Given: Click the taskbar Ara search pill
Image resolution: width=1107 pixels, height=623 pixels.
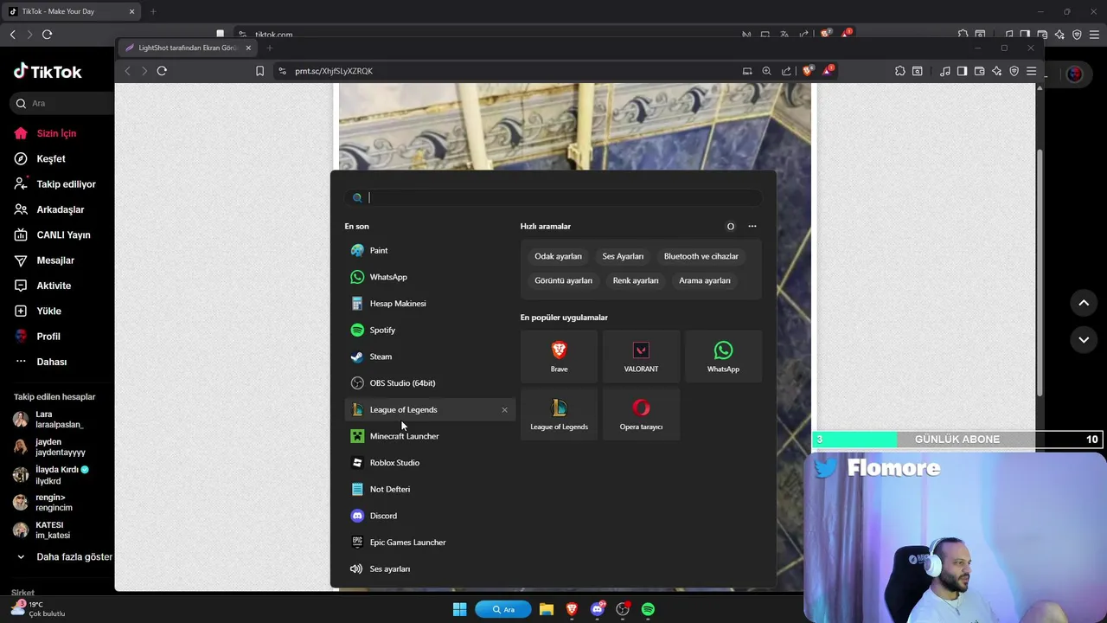Looking at the screenshot, I should pyautogui.click(x=503, y=609).
